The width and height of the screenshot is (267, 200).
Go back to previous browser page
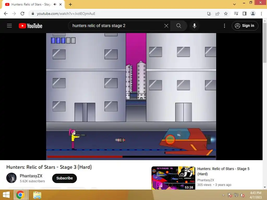6,14
